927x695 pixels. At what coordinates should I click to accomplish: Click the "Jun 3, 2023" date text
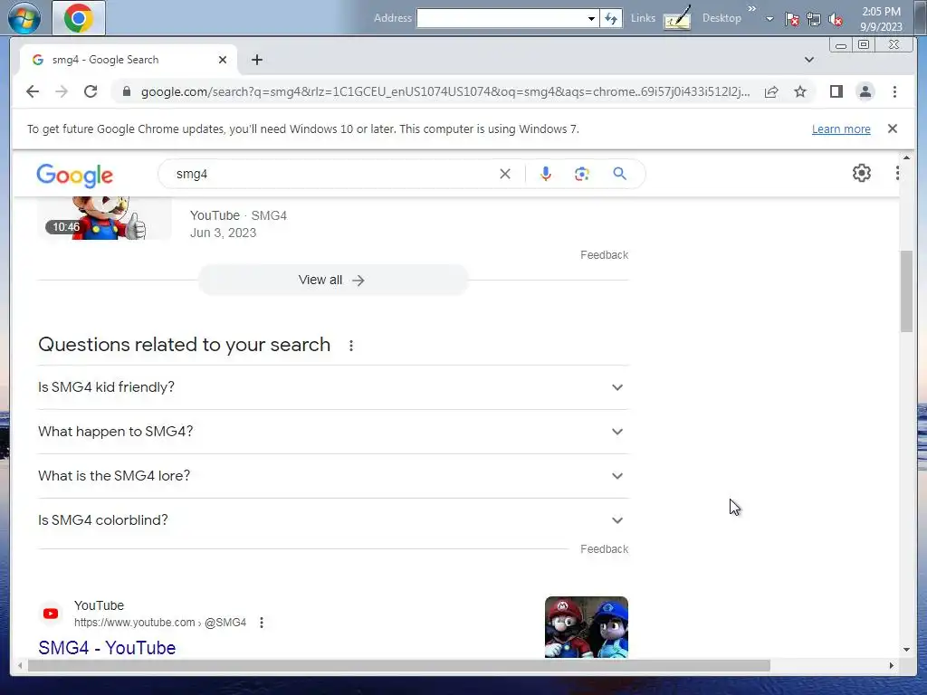(x=223, y=233)
